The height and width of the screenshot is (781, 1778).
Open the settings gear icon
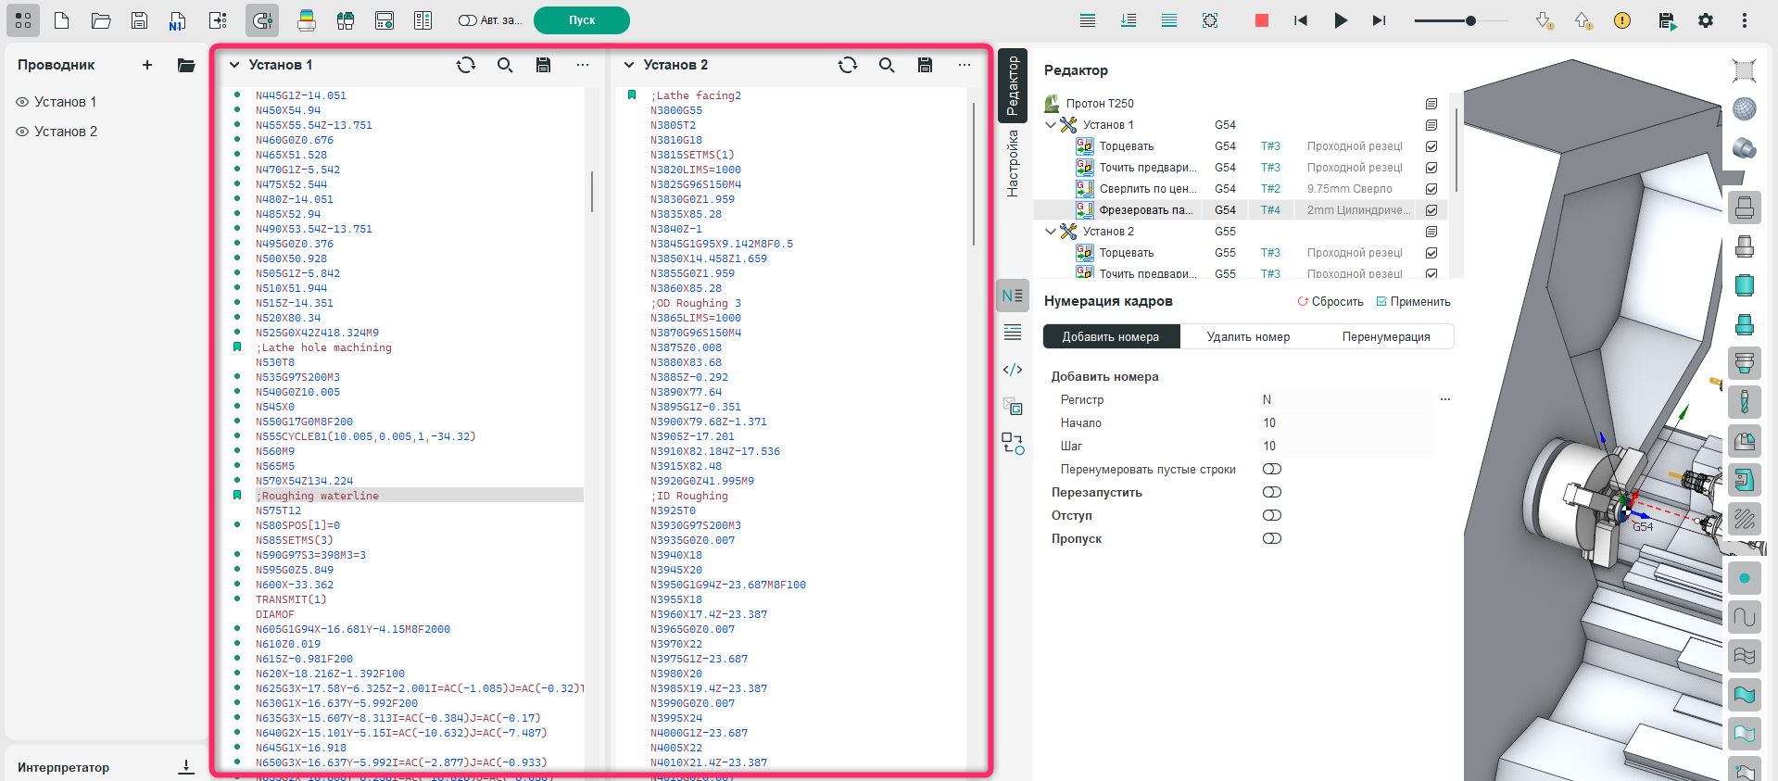tap(1706, 20)
